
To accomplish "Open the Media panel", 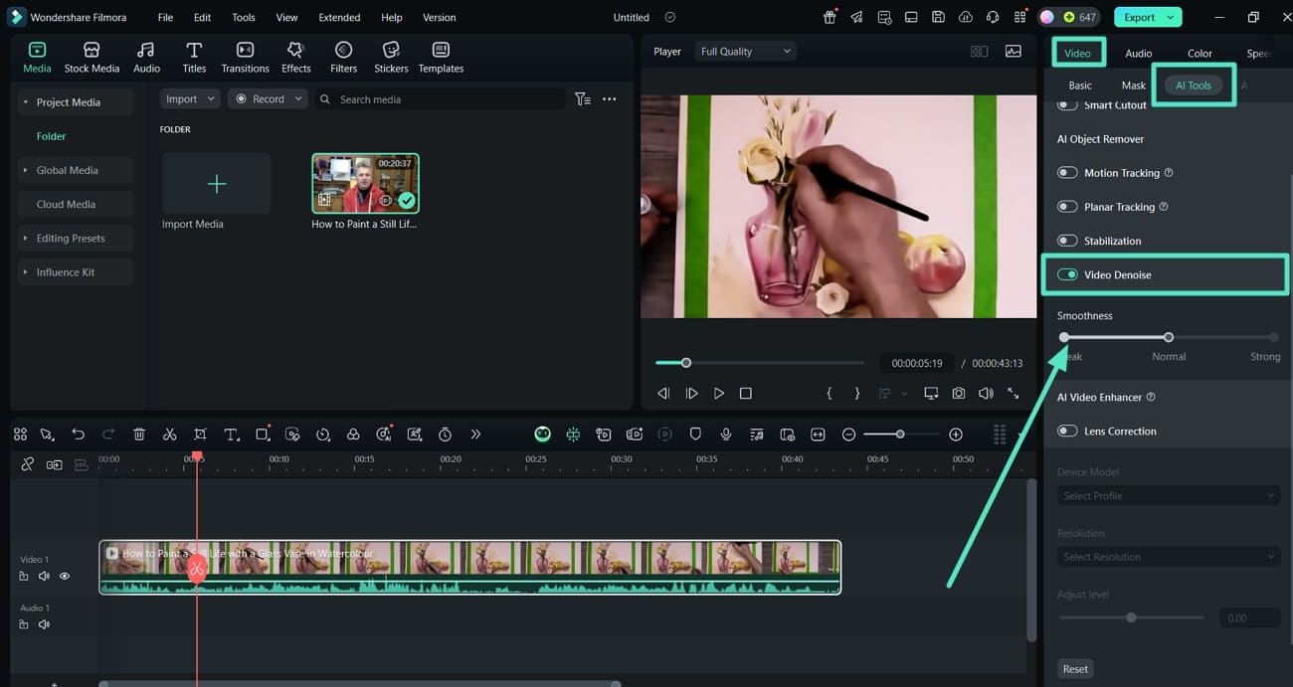I will point(37,58).
